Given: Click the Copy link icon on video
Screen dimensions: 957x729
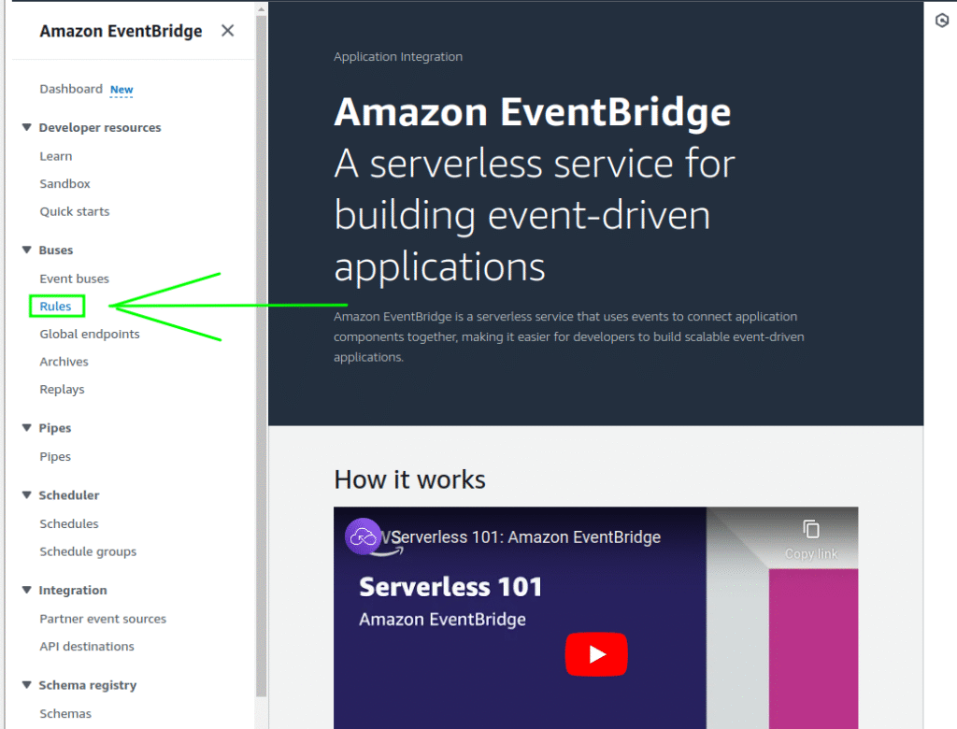Looking at the screenshot, I should coord(810,530).
